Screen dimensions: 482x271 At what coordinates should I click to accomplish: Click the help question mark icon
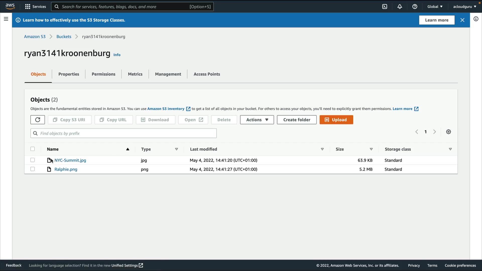tap(415, 7)
